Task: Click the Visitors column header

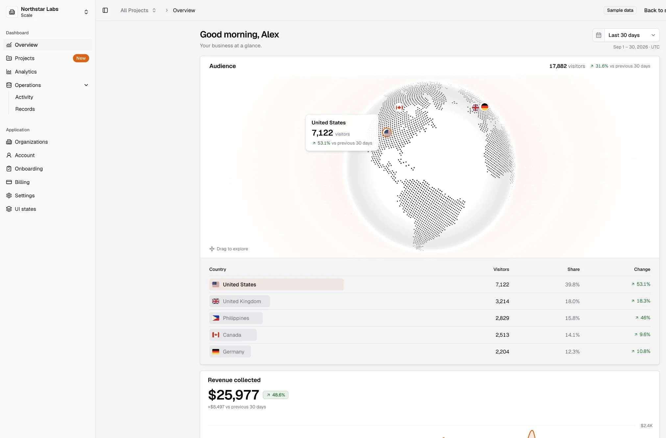Action: point(501,269)
